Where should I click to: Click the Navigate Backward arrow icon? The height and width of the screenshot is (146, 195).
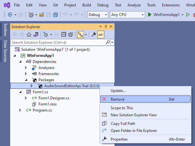point(10,15)
